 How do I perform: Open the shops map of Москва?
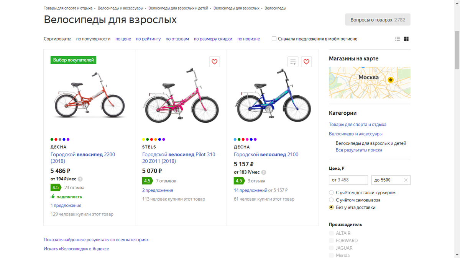[x=370, y=83]
